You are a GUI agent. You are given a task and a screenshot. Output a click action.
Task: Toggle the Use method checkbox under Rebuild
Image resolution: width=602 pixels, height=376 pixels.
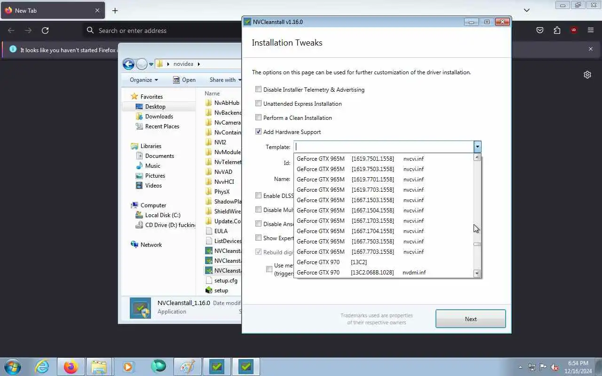269,269
